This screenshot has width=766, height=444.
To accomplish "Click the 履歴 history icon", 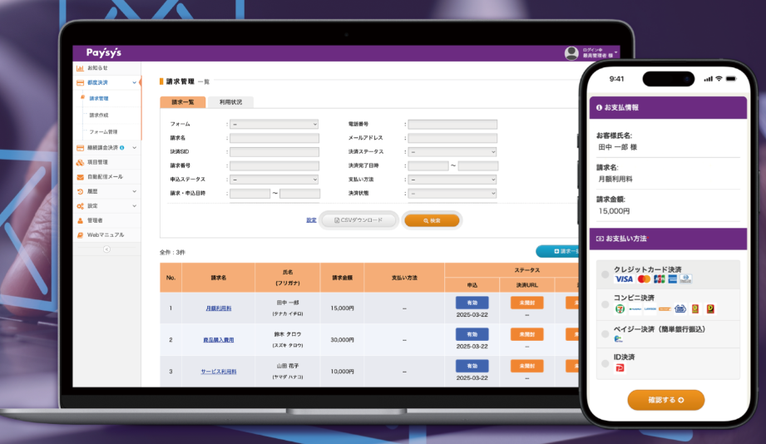I will [80, 191].
